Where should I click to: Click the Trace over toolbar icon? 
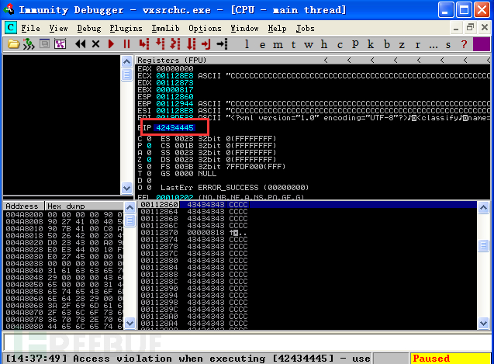(191, 43)
